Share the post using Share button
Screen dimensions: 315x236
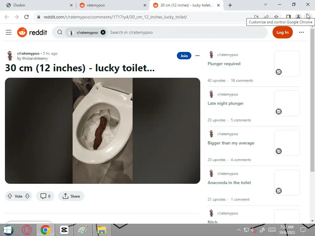71,196
